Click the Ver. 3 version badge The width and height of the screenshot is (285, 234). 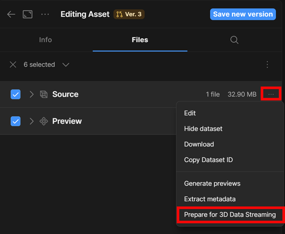(x=129, y=14)
